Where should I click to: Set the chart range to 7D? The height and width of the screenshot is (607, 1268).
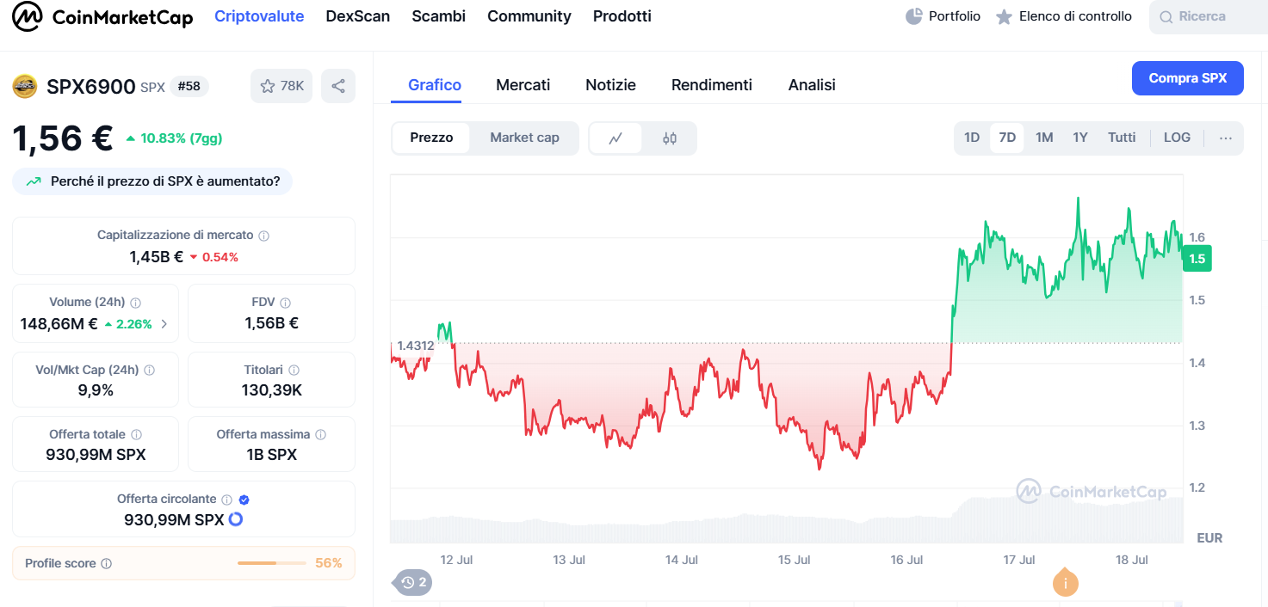(x=1007, y=138)
